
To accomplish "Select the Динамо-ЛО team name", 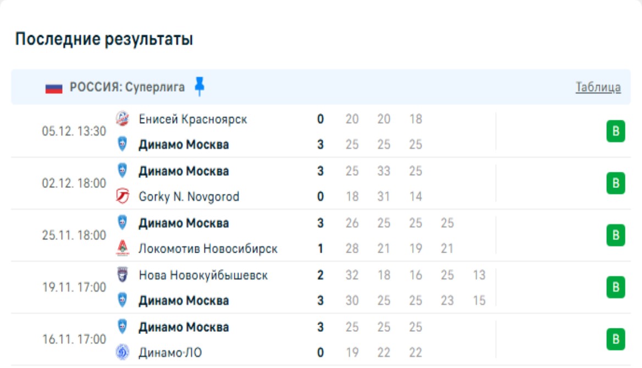I will click(170, 353).
